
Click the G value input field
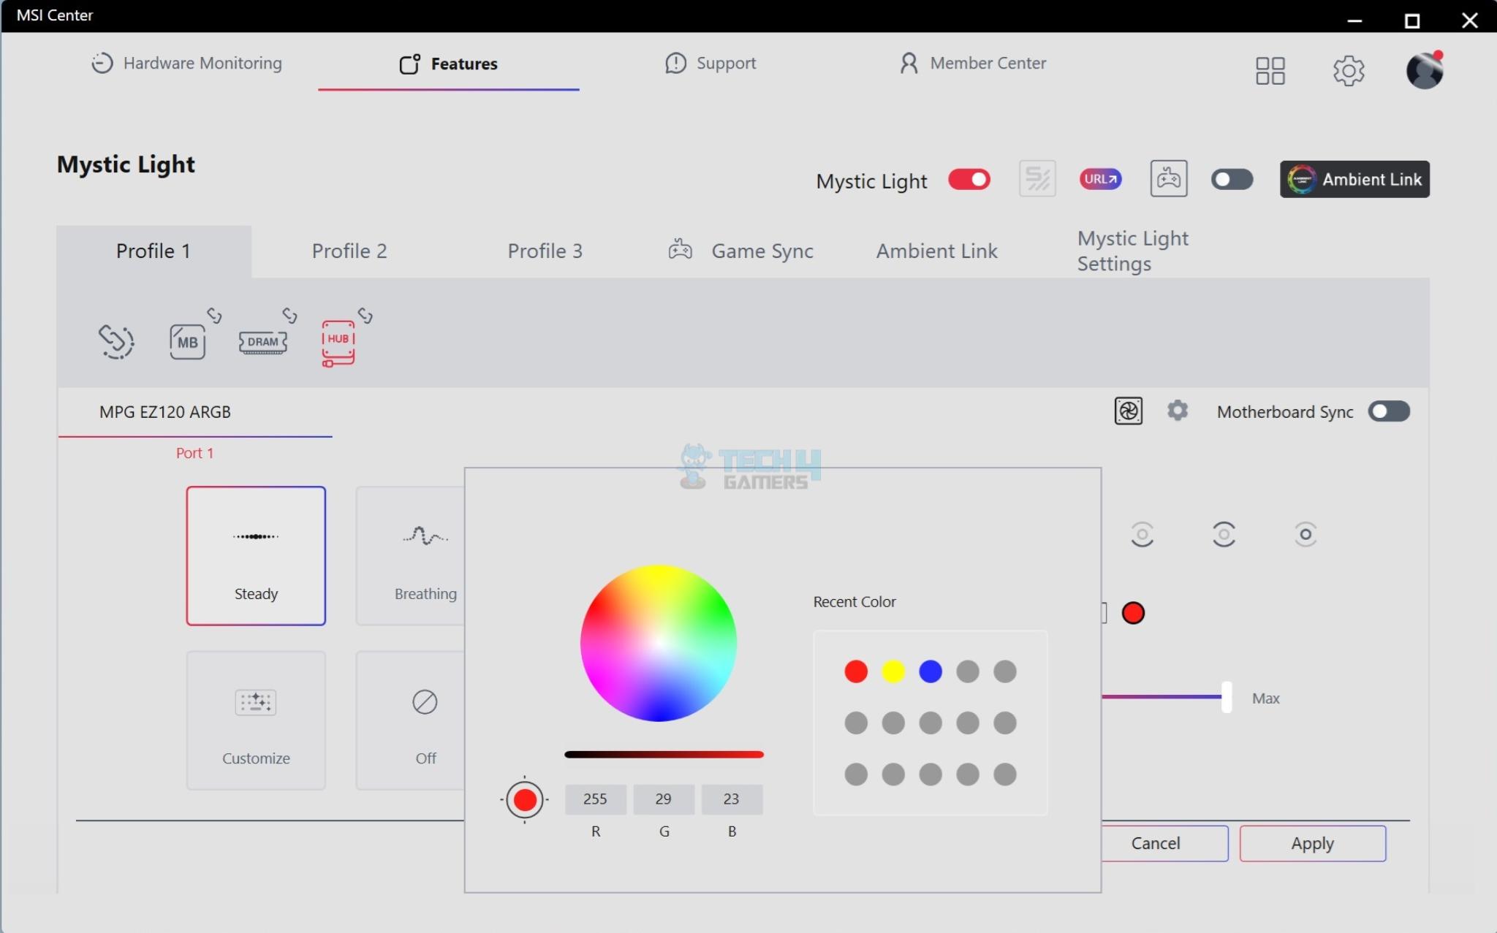point(663,799)
